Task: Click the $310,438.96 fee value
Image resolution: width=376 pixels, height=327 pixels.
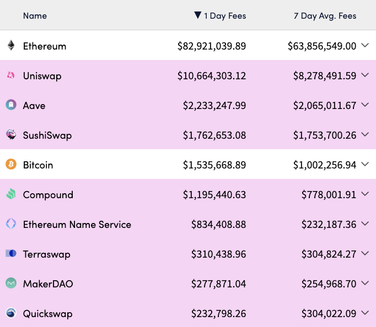Action: 219,254
